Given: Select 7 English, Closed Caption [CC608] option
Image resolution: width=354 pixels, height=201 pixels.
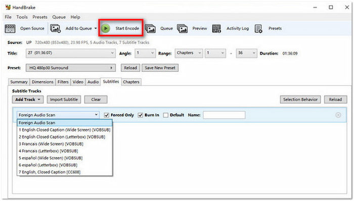Looking at the screenshot, I should point(65,172).
